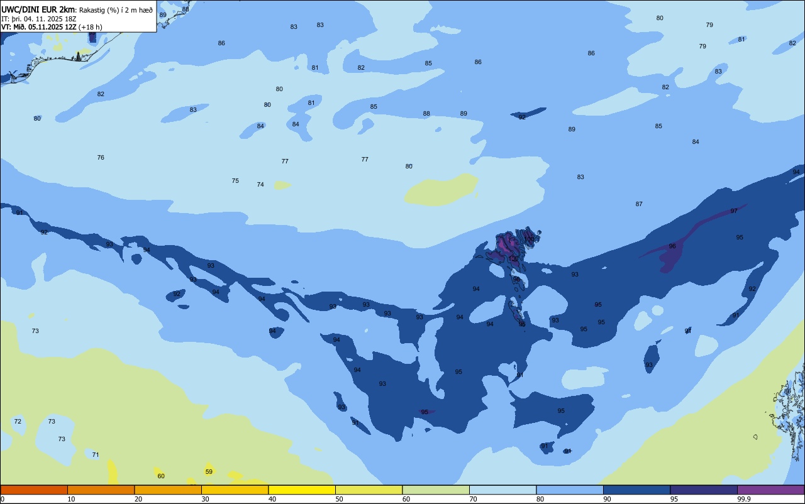Image resolution: width=805 pixels, height=504 pixels.
Task: Click the 20–30 amber legend swatch
Action: click(x=168, y=490)
